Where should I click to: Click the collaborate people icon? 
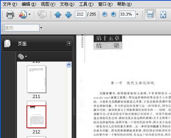coord(23,15)
